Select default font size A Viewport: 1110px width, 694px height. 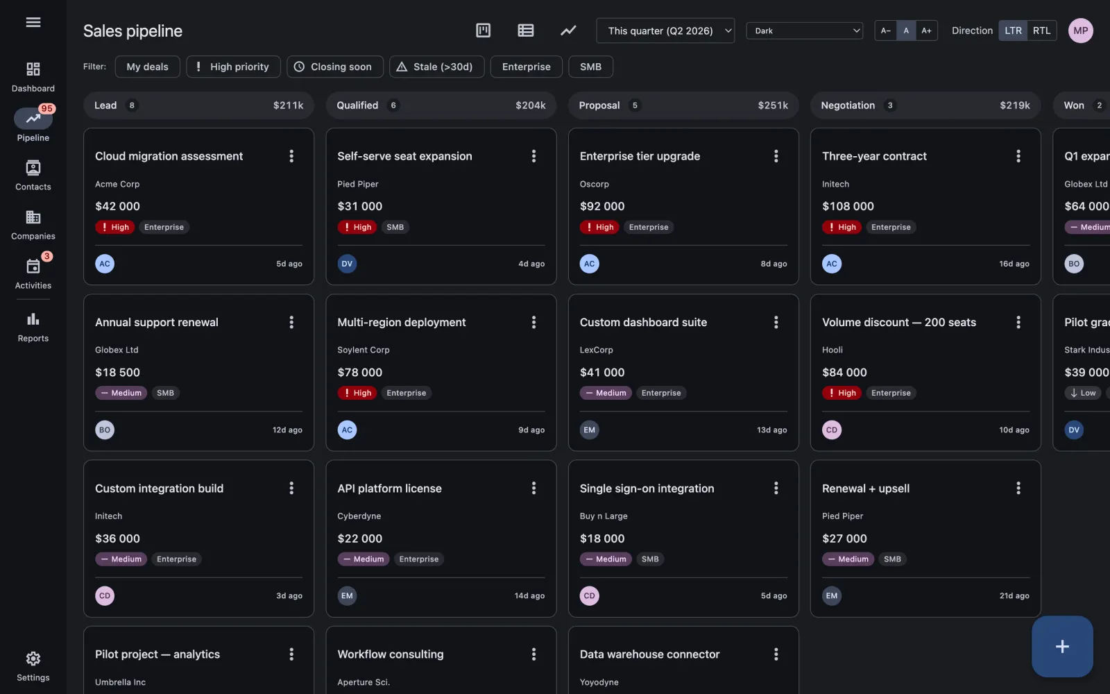pyautogui.click(x=906, y=31)
